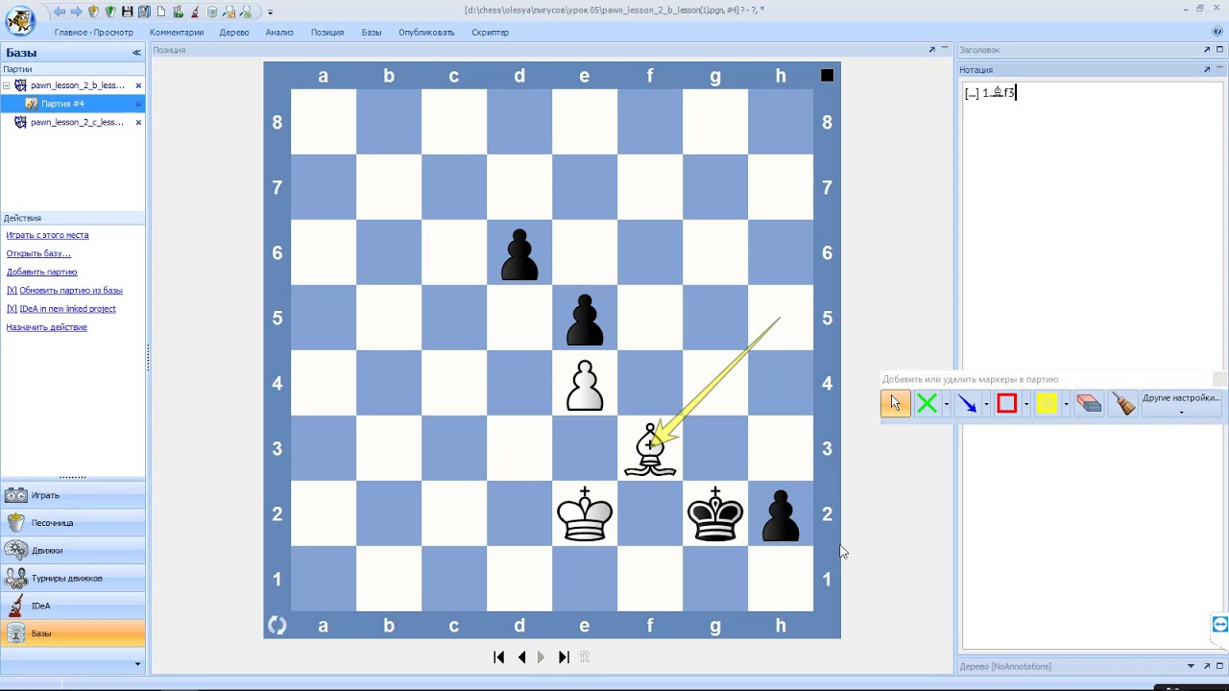Open the Базы sidebar section button
The width and height of the screenshot is (1229, 691).
[x=73, y=633]
